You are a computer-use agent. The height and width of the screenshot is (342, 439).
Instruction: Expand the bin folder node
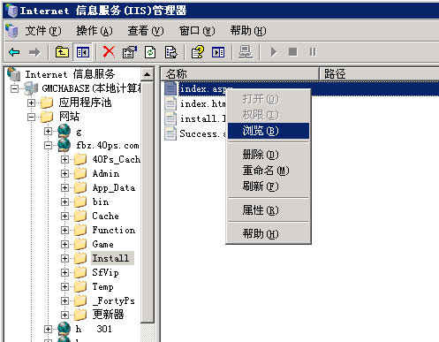click(x=64, y=201)
